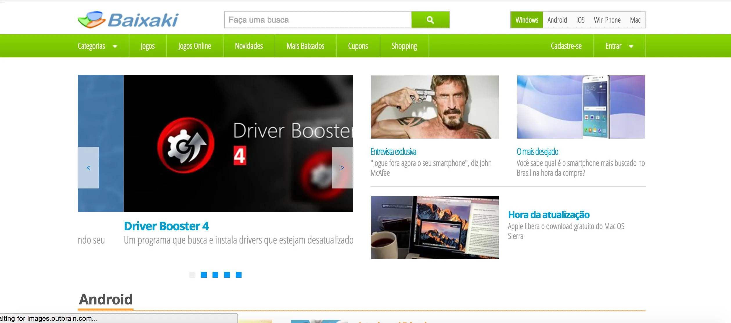Open the Mac OS Sierra article thumbnail
Image resolution: width=731 pixels, height=323 pixels.
coord(435,228)
